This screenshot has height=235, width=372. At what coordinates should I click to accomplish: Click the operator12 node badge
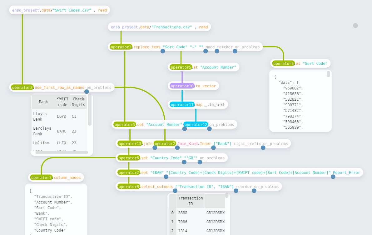(196, 124)
